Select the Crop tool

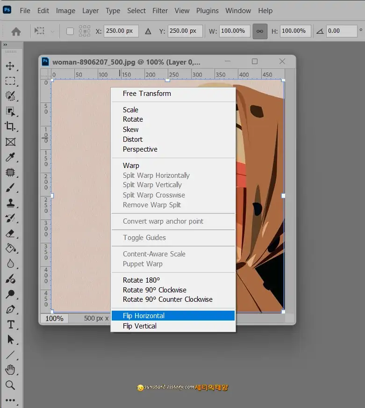[x=10, y=126]
